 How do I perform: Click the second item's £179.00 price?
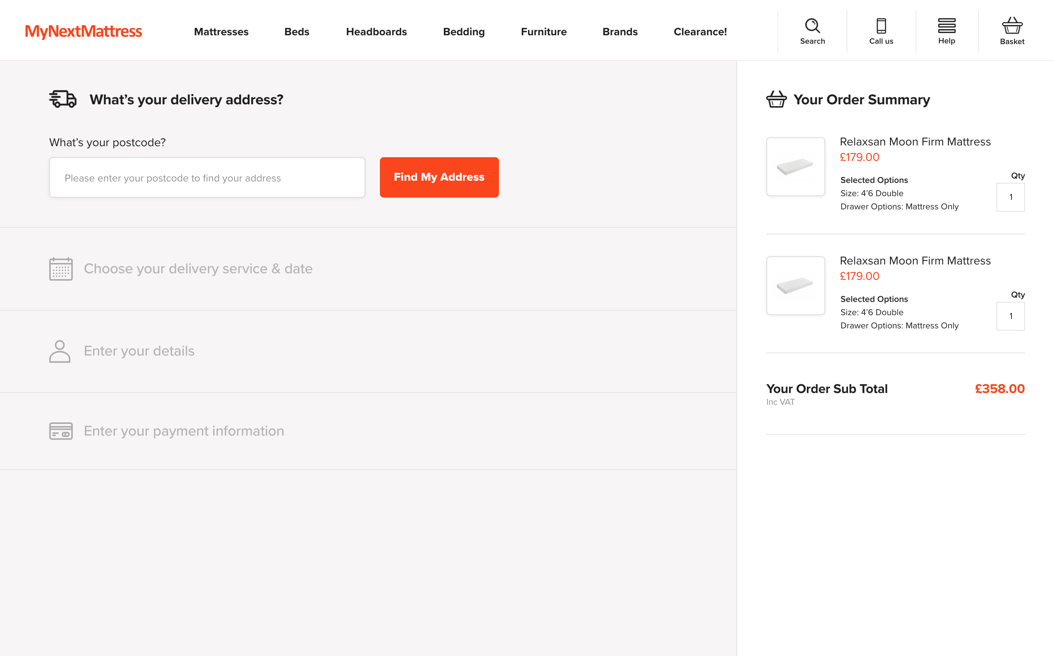[x=859, y=276]
